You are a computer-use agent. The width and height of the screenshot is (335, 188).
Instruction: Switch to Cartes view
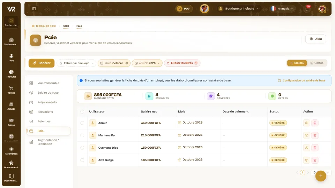click(317, 63)
